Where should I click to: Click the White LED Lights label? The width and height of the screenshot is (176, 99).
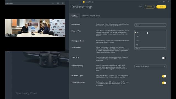78,82
